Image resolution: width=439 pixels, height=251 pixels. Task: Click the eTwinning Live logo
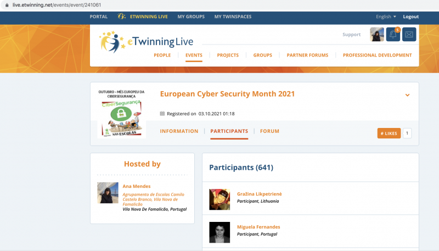pyautogui.click(x=146, y=41)
